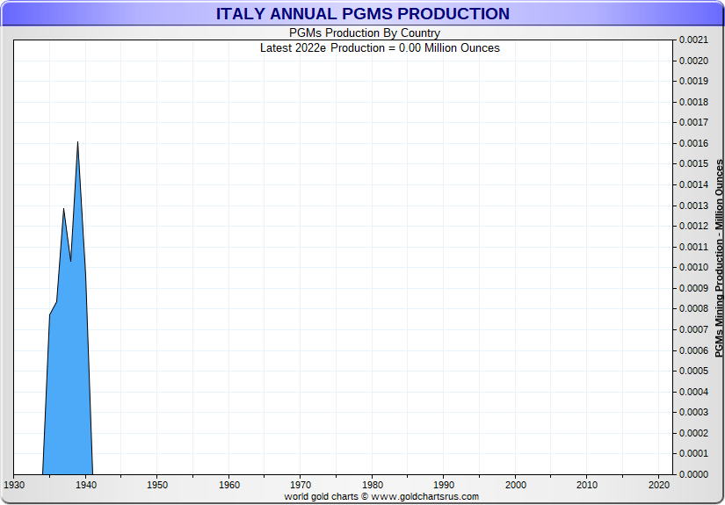
Task: Click the 1940 label on the x-axis
Action: point(85,485)
